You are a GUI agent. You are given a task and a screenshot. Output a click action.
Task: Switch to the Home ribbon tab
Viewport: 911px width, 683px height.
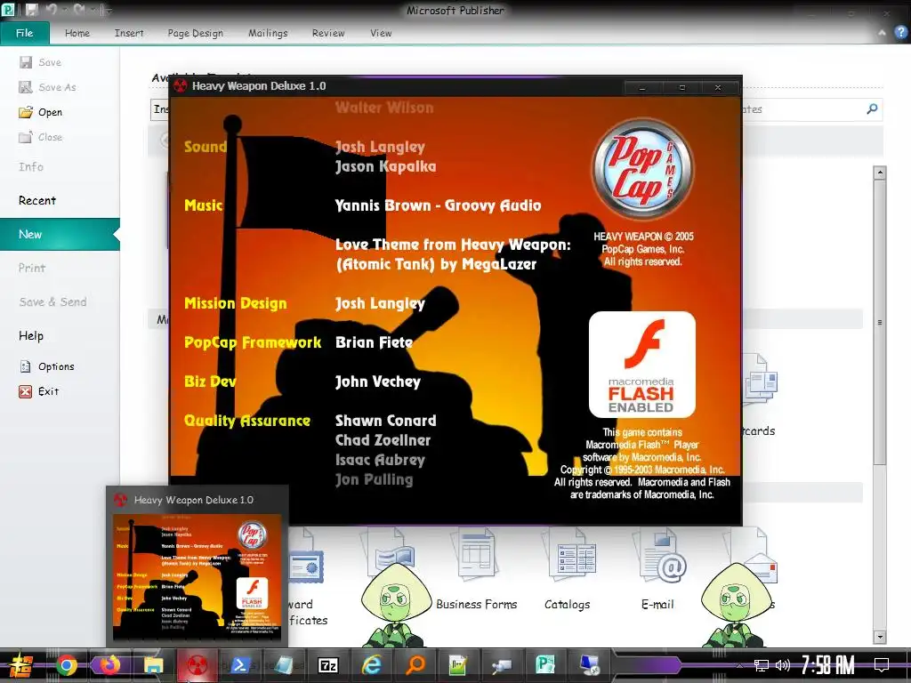(x=77, y=33)
